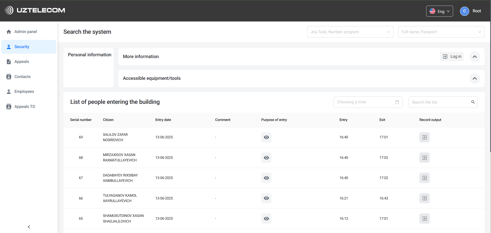Viewport: 491px width, 233px height.
Task: Show purpose of entry for MIRZAXIDOV XASAN
Action: [x=266, y=158]
